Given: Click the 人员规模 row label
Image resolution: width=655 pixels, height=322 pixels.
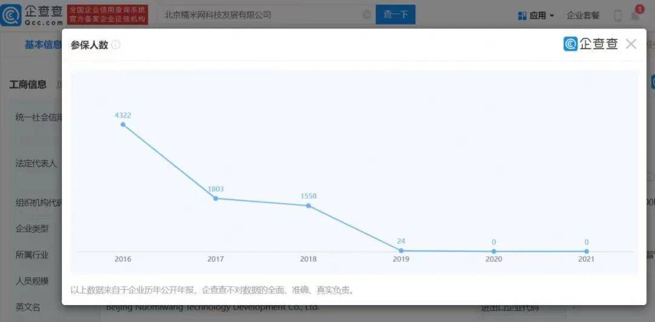Looking at the screenshot, I should (x=32, y=281).
